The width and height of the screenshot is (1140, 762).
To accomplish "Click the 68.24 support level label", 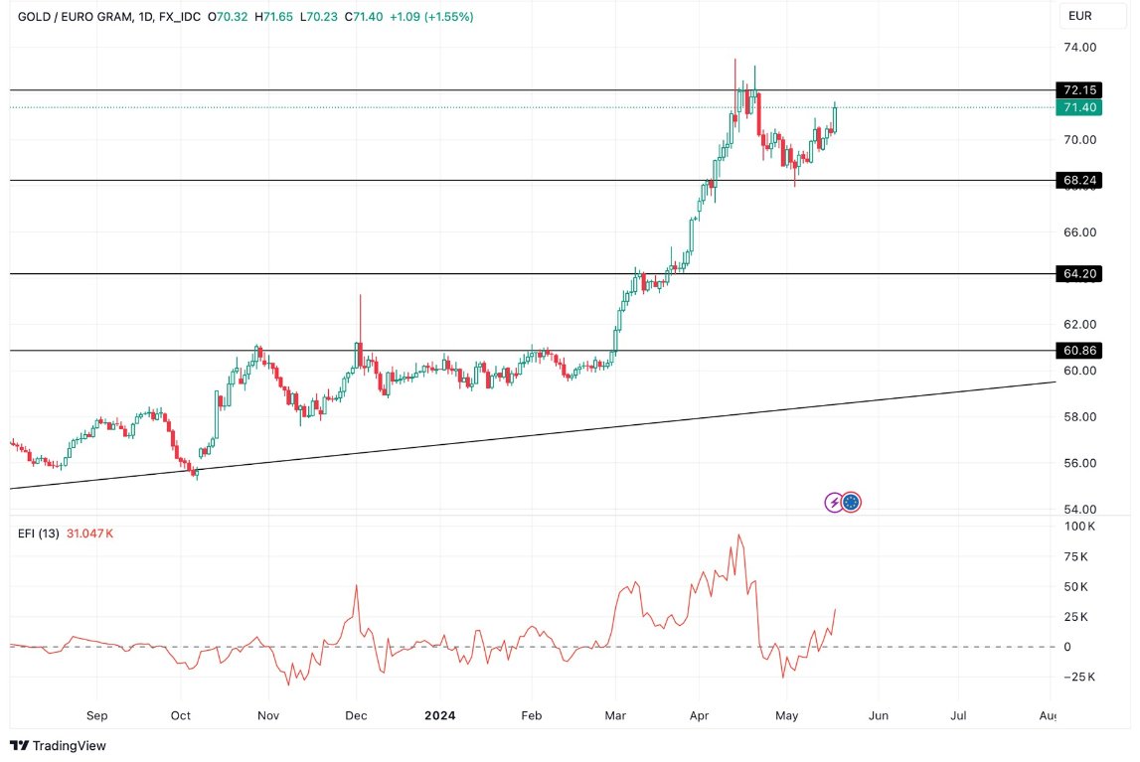I will click(x=1079, y=180).
